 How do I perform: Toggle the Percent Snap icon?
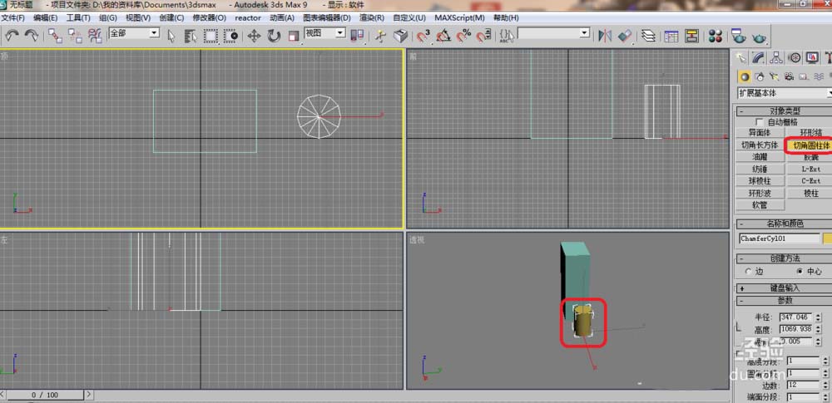(463, 36)
